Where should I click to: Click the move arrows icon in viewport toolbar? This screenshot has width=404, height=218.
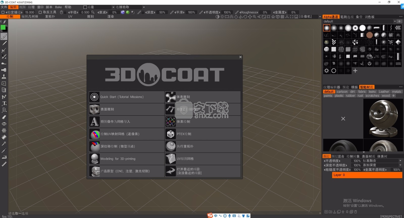[x=250, y=17]
